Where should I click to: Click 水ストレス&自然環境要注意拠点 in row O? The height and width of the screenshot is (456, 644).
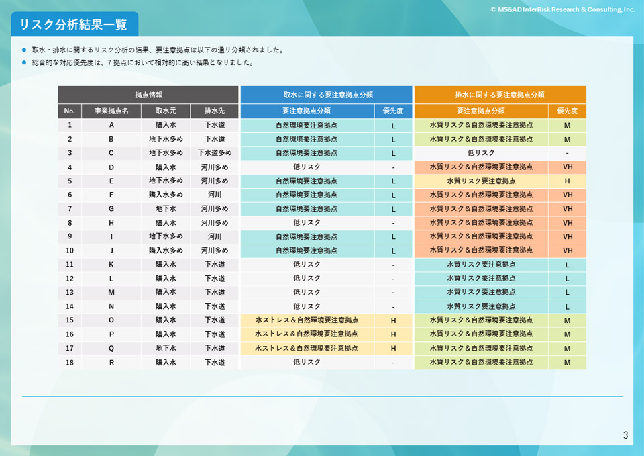(307, 320)
